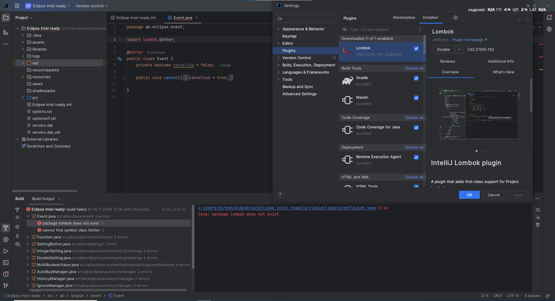Open build view settings gear icon
Screen dimensions: 555x301
tap(17, 227)
